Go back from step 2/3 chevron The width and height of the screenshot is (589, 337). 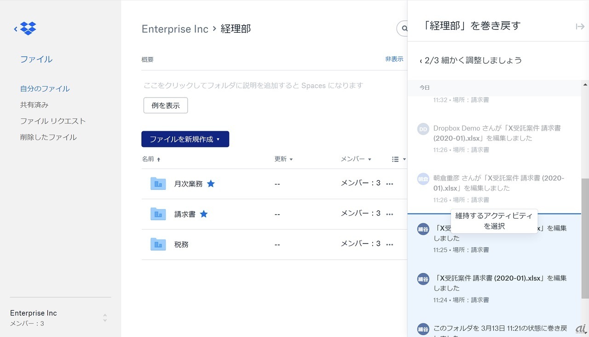tap(421, 61)
